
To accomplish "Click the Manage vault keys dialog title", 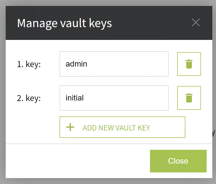I will [64, 23].
